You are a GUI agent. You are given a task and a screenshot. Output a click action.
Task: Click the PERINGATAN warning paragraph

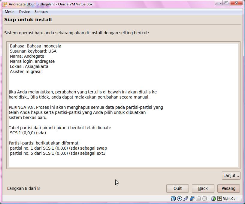pos(86,112)
